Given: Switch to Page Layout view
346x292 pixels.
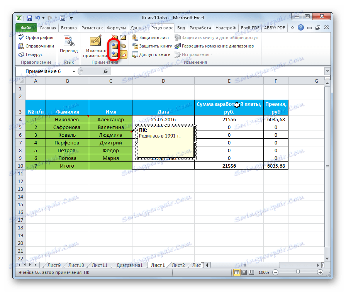Looking at the screenshot, I should (244, 272).
